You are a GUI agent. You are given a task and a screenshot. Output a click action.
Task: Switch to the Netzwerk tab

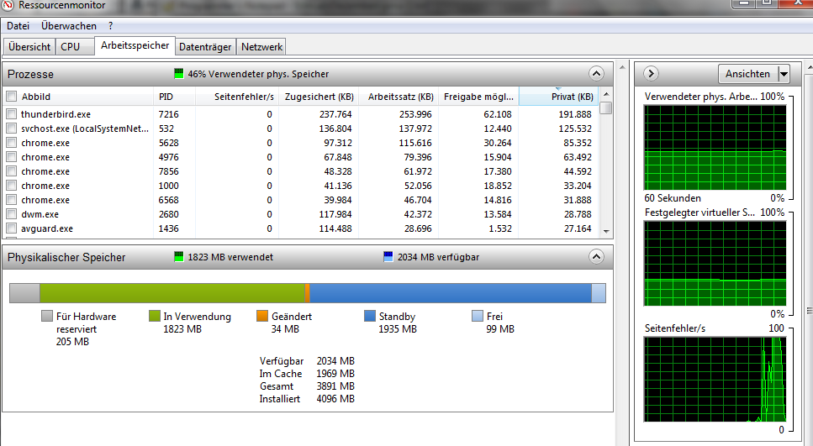click(261, 47)
